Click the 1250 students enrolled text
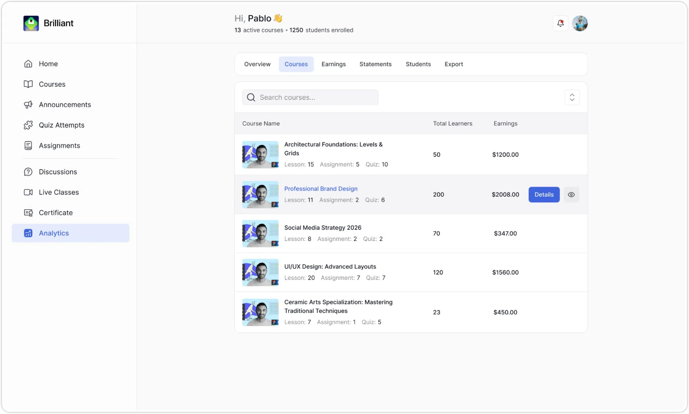The height and width of the screenshot is (414, 689). [321, 30]
